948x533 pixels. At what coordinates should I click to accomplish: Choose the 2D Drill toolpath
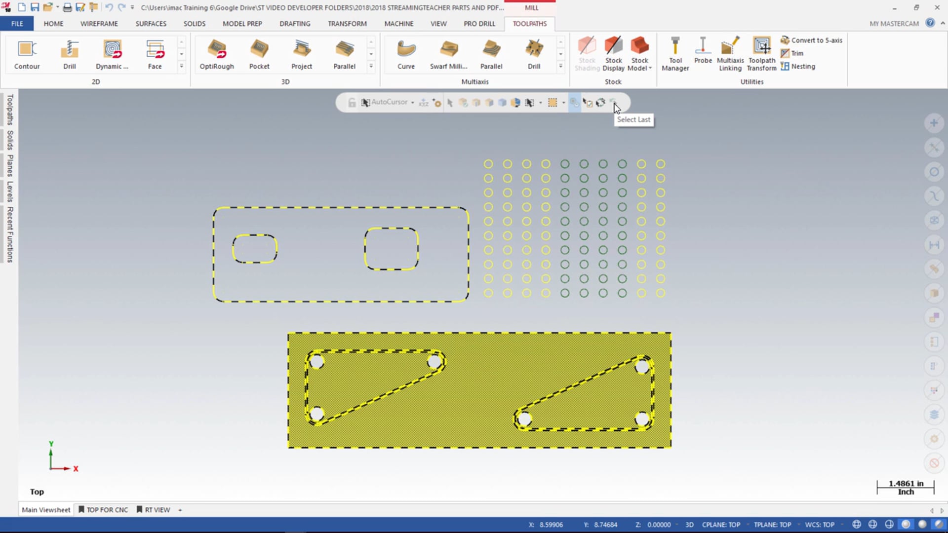point(70,55)
